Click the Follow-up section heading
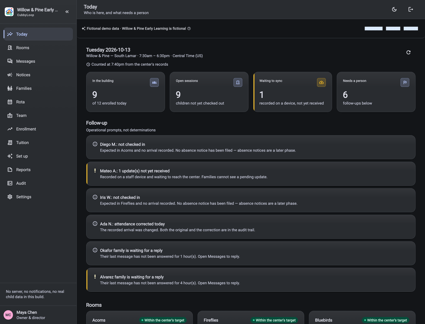 point(97,123)
